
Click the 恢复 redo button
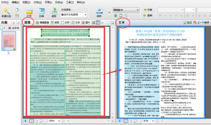[148, 10]
